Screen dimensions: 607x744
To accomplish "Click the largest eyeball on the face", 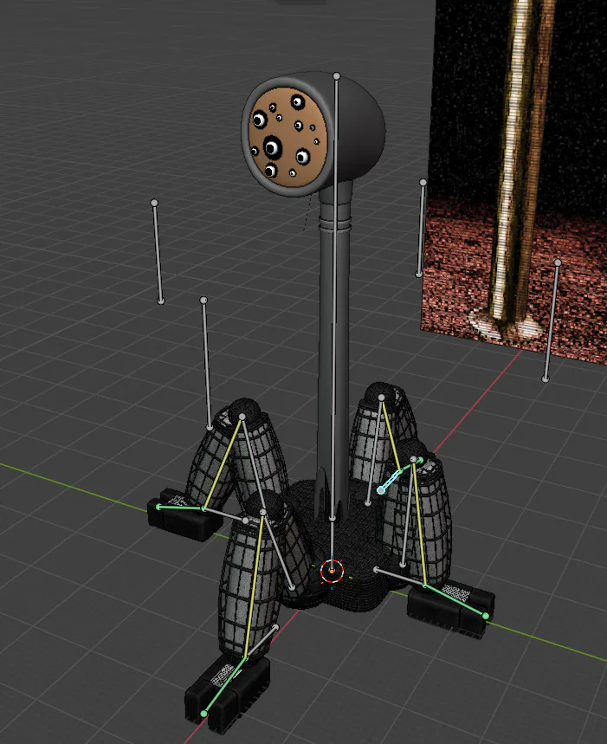I will [x=273, y=147].
